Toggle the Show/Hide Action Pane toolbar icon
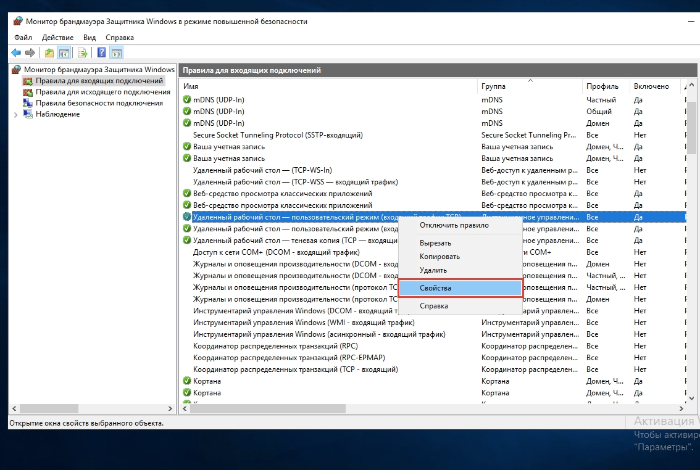 [x=116, y=52]
